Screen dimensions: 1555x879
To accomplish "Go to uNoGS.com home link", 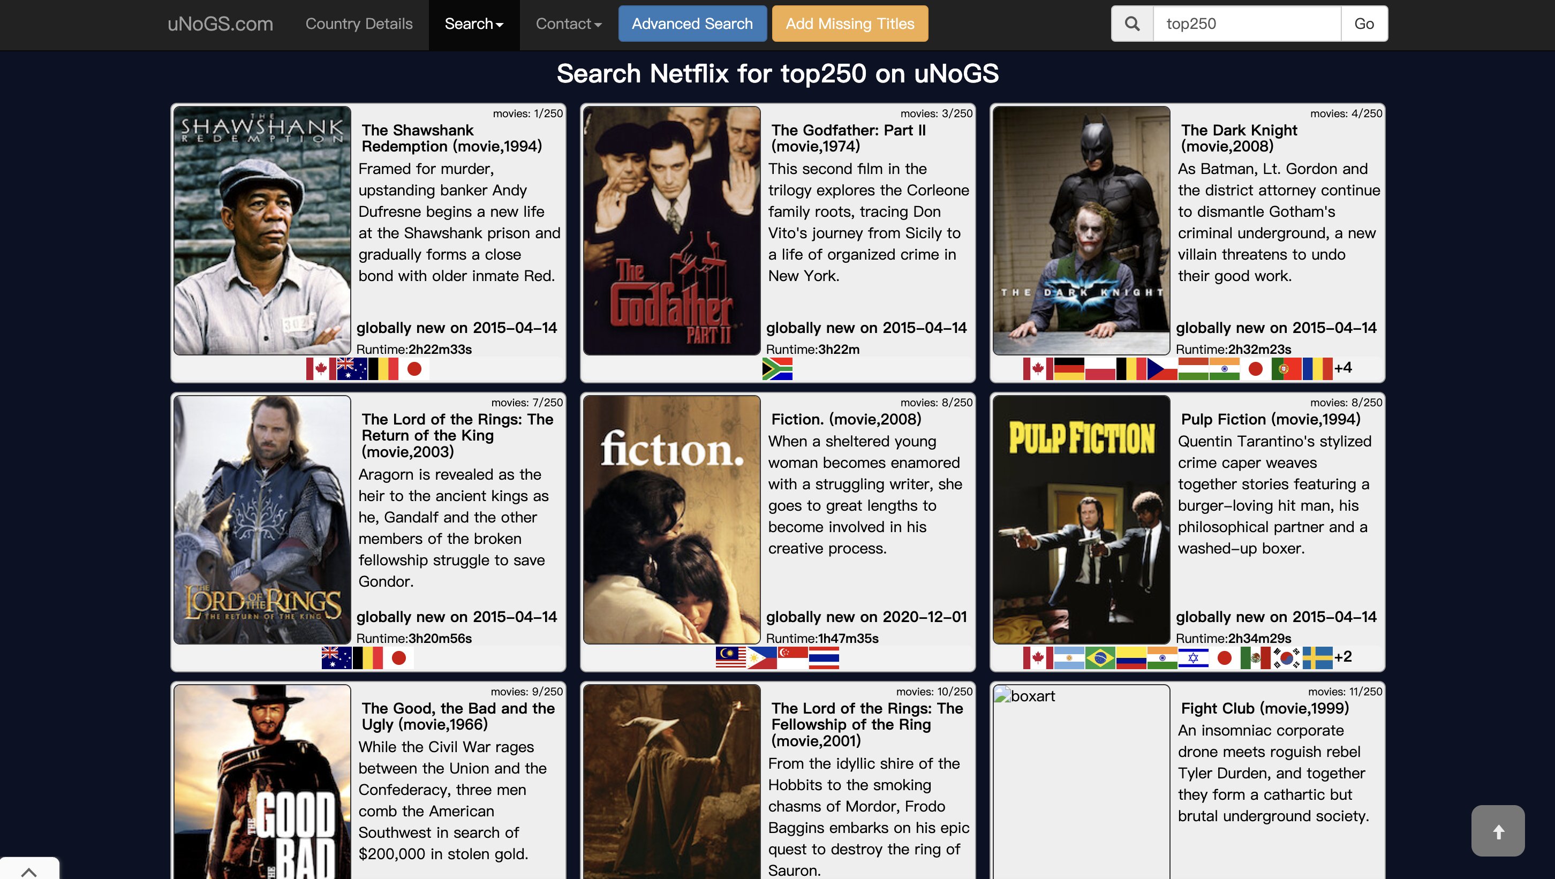I will tap(220, 24).
